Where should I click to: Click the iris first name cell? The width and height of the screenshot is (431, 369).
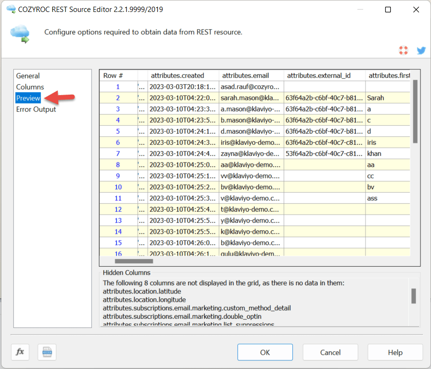point(388,142)
